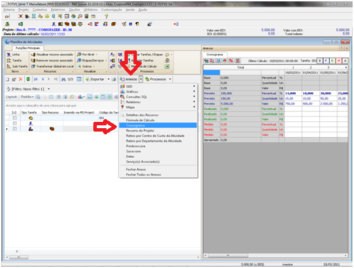Go to last record arrow icon
The height and width of the screenshot is (268, 354).
(55, 79)
